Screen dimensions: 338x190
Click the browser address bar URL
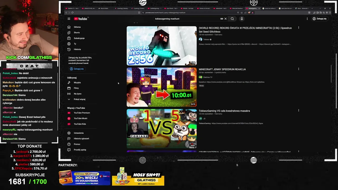point(165,13)
